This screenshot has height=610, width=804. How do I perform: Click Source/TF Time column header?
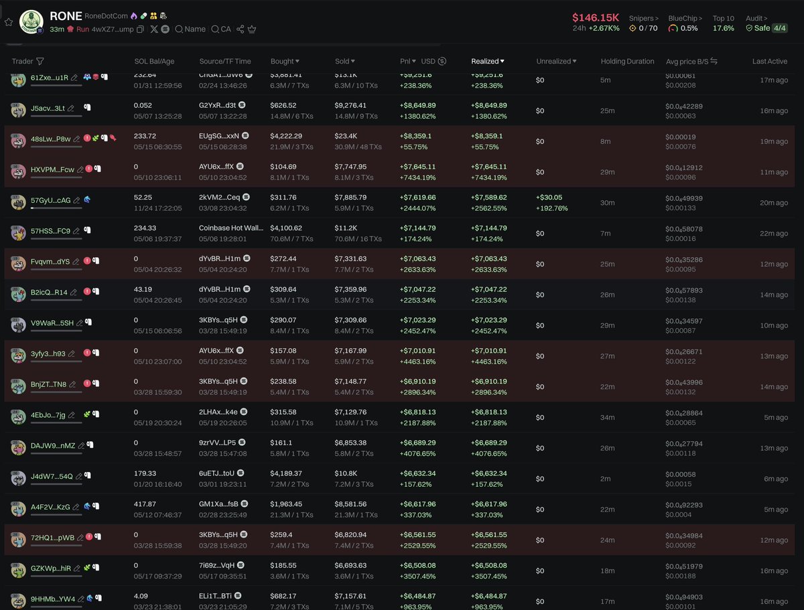tap(225, 61)
